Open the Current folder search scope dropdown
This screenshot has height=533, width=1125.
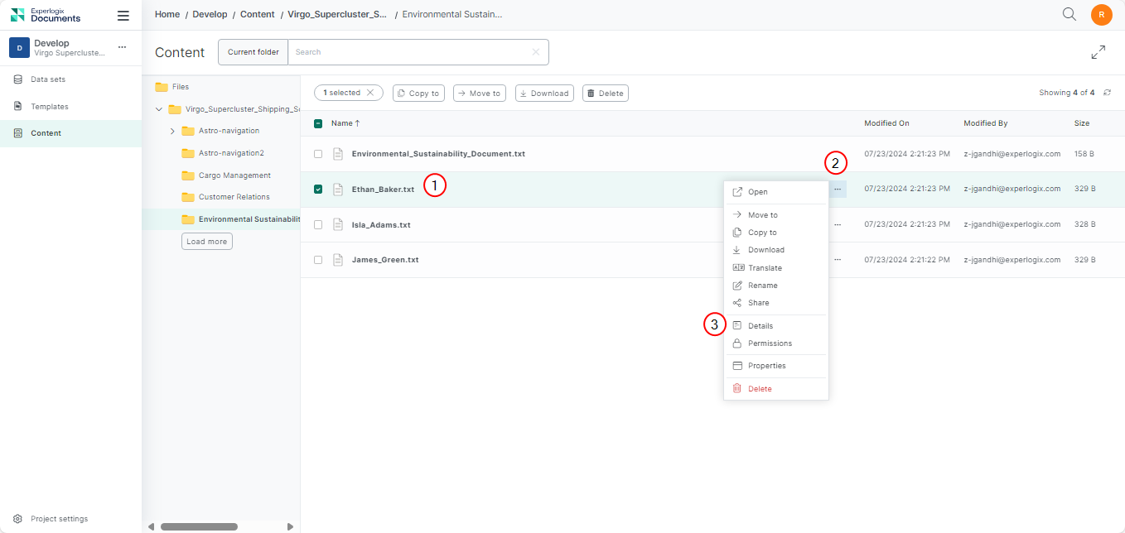tap(253, 52)
